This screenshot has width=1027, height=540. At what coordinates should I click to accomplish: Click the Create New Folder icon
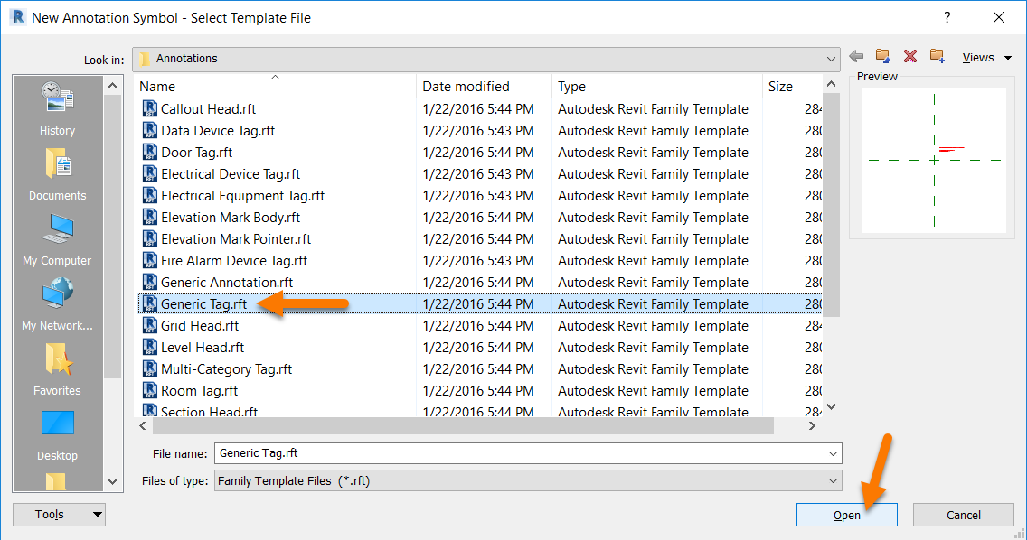point(937,57)
